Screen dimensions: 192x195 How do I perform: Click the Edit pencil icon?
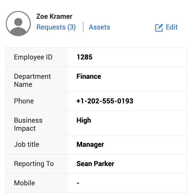[159, 28]
